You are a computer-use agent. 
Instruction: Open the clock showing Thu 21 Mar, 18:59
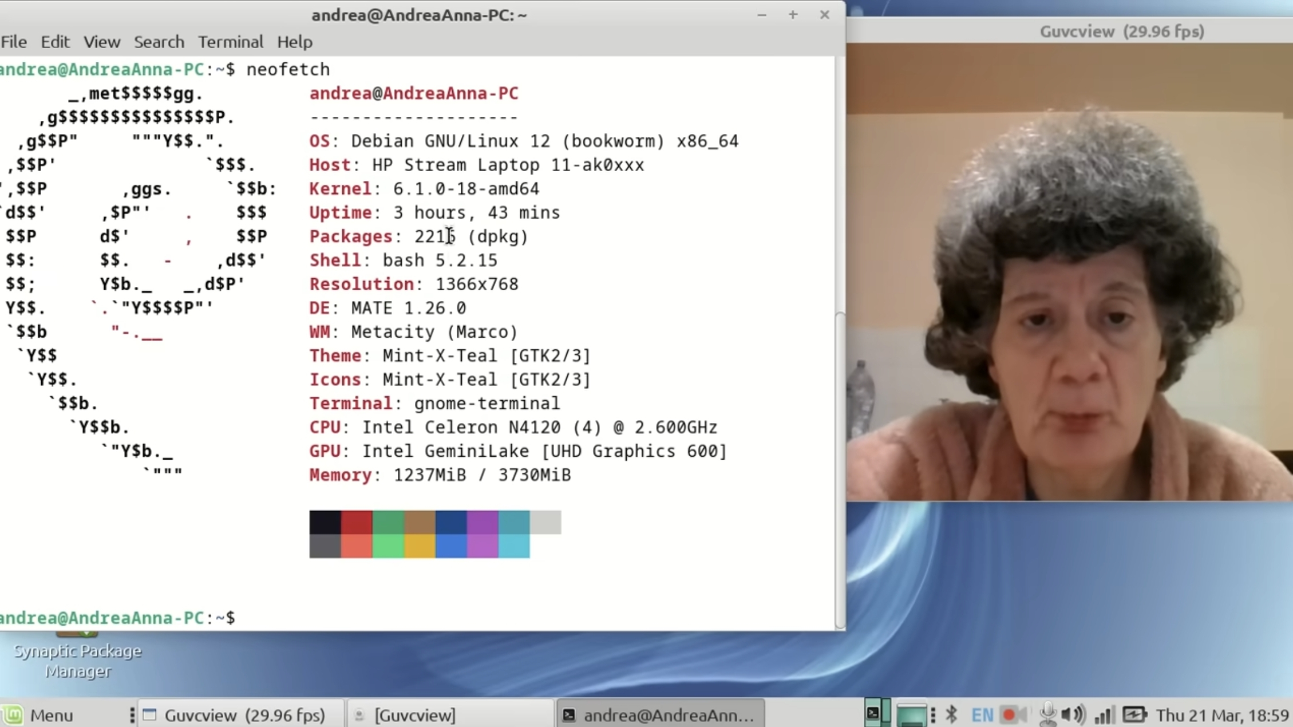tap(1222, 715)
